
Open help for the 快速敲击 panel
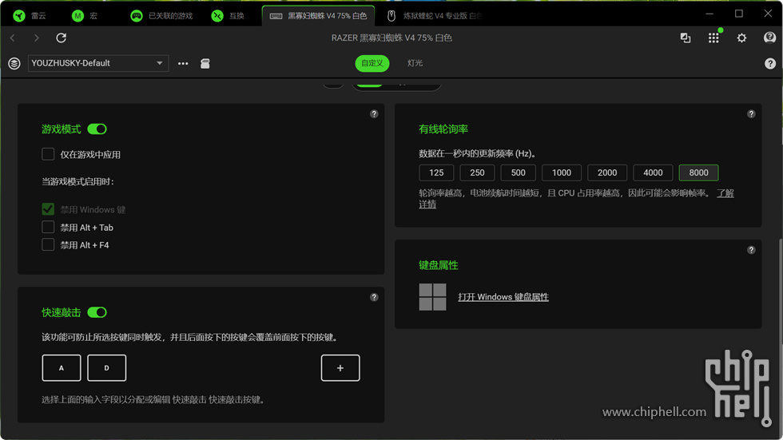click(x=374, y=297)
